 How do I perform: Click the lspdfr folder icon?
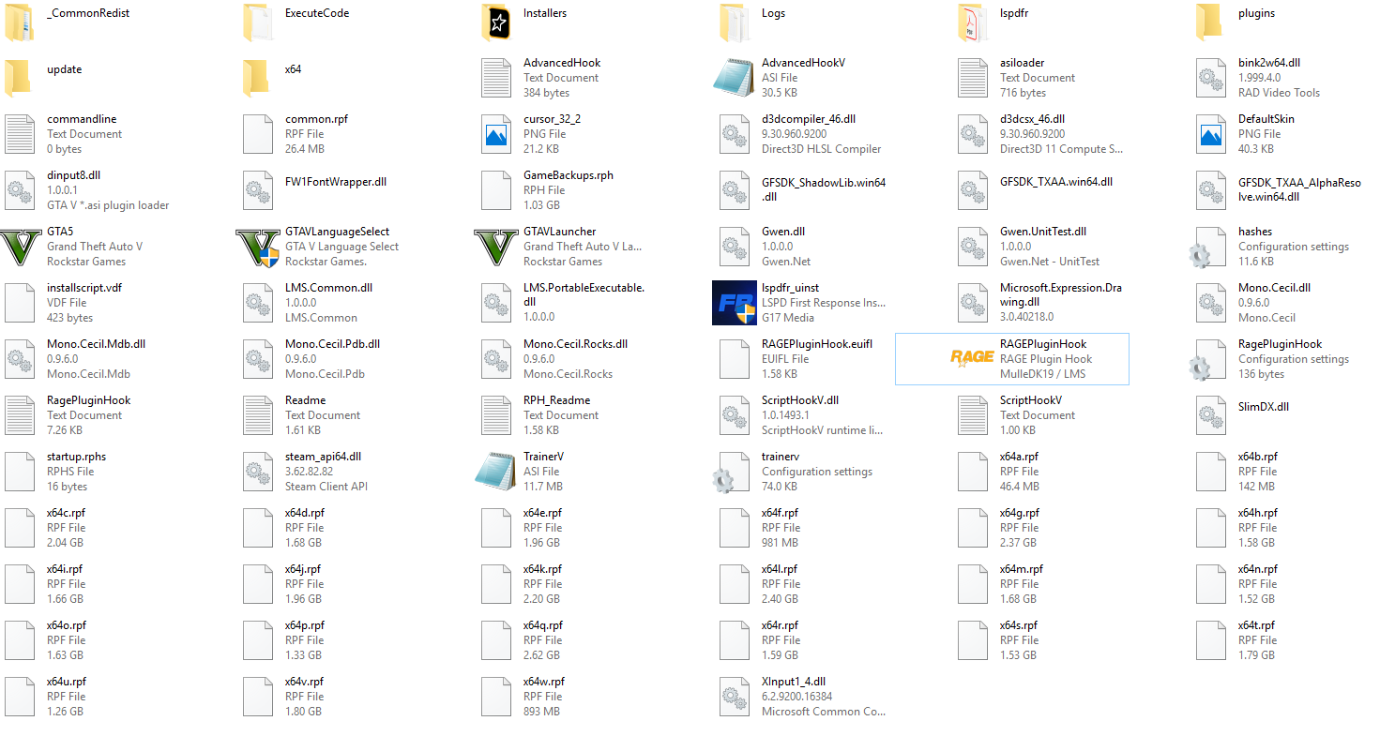pyautogui.click(x=972, y=22)
